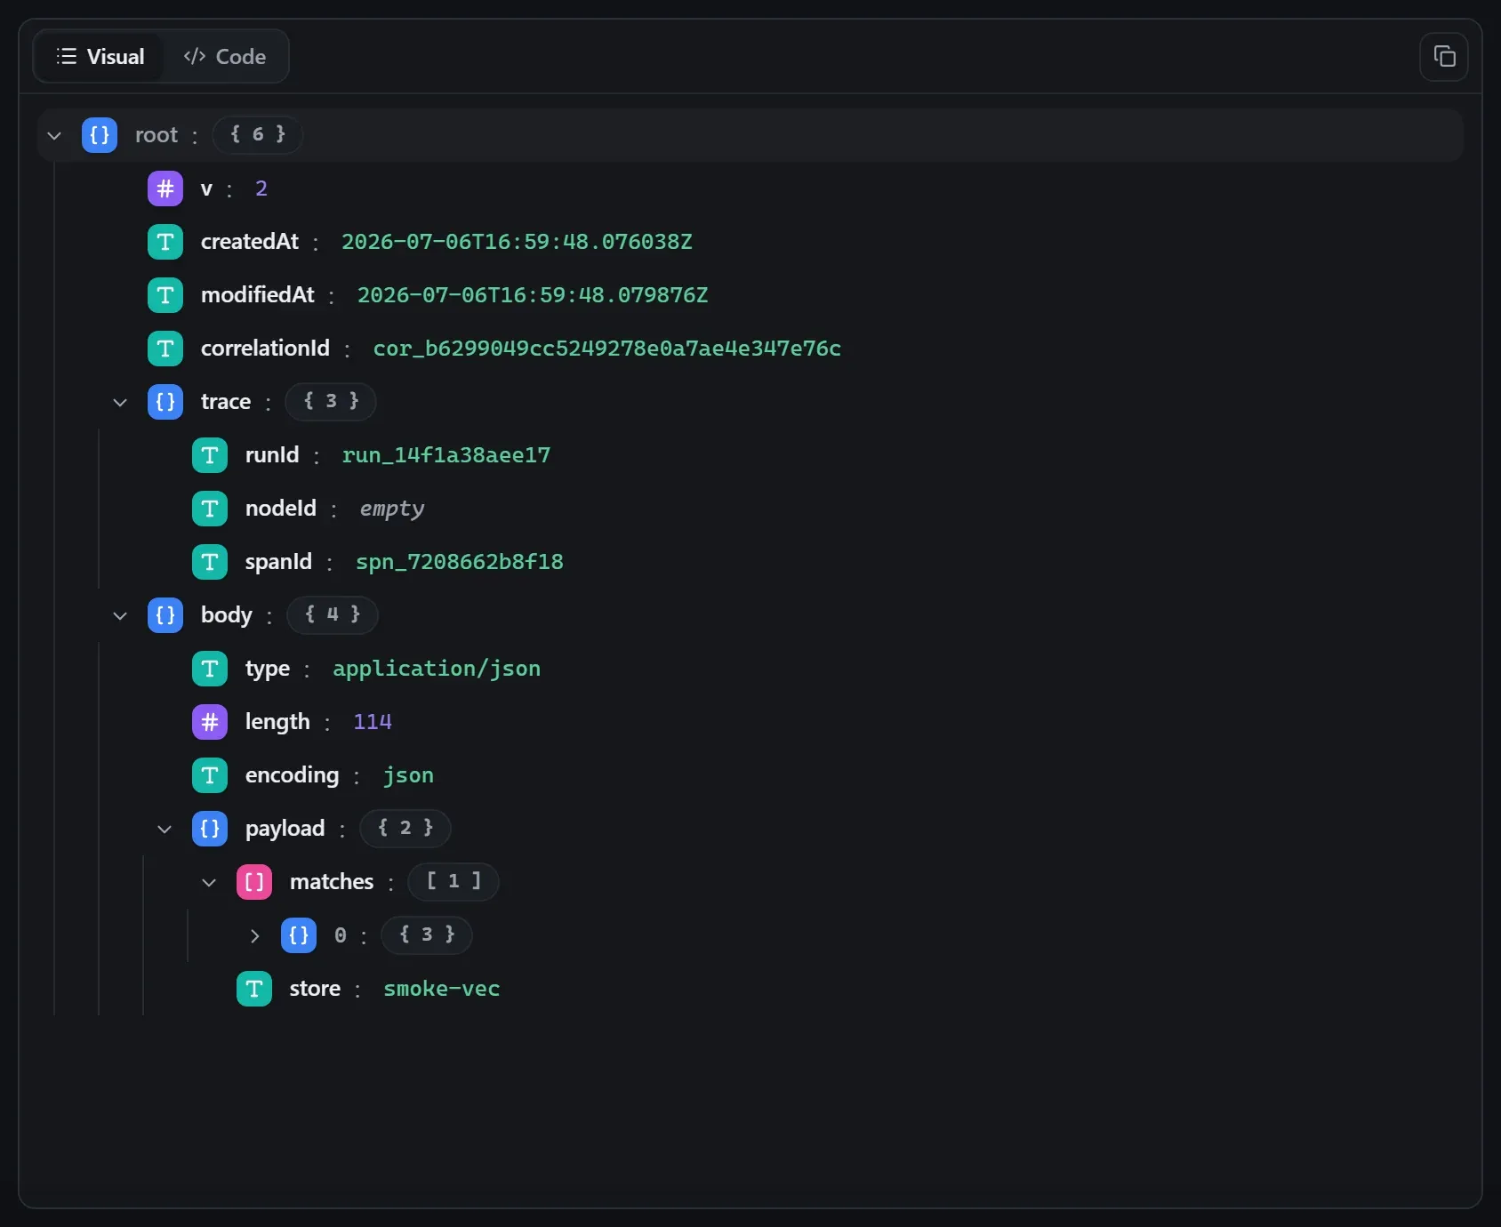Click the runId key label
The image size is (1501, 1227).
click(272, 455)
